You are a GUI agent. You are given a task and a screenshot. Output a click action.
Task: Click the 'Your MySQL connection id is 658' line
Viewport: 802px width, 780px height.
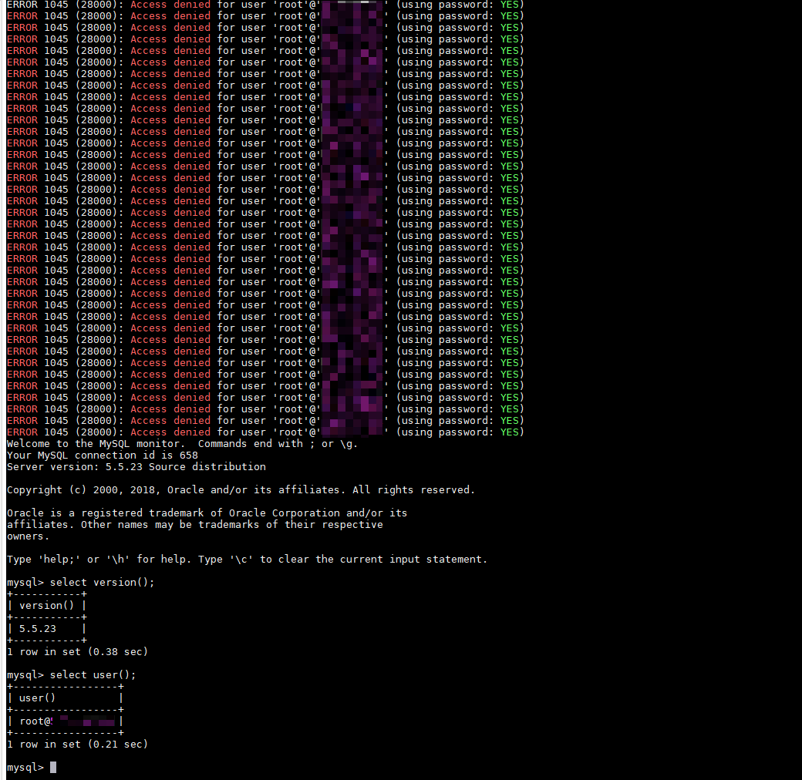coord(102,456)
